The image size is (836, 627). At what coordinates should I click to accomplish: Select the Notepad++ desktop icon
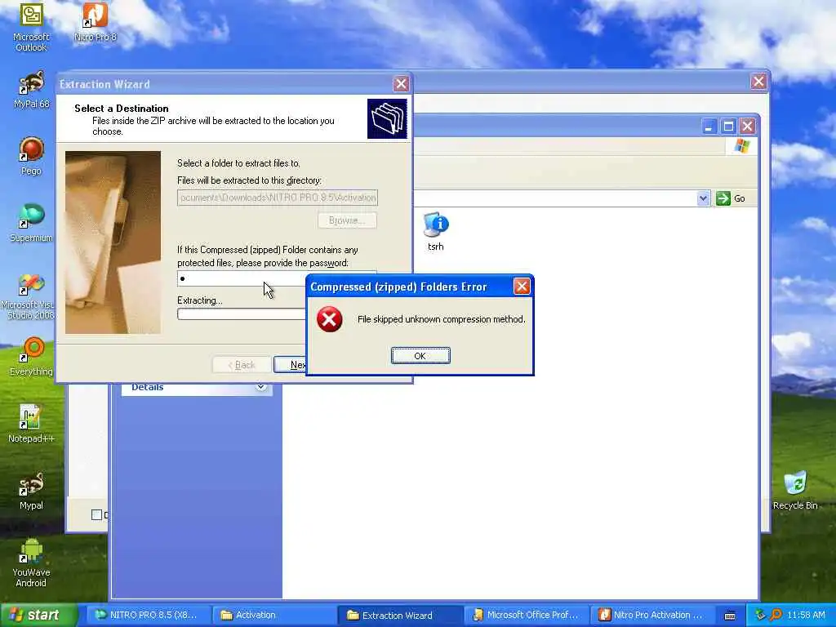pyautogui.click(x=31, y=424)
